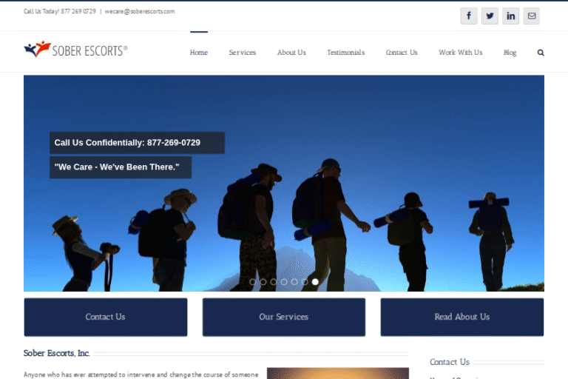This screenshot has width=568, height=379.
Task: Select the first slider pagination dot
Action: point(253,282)
